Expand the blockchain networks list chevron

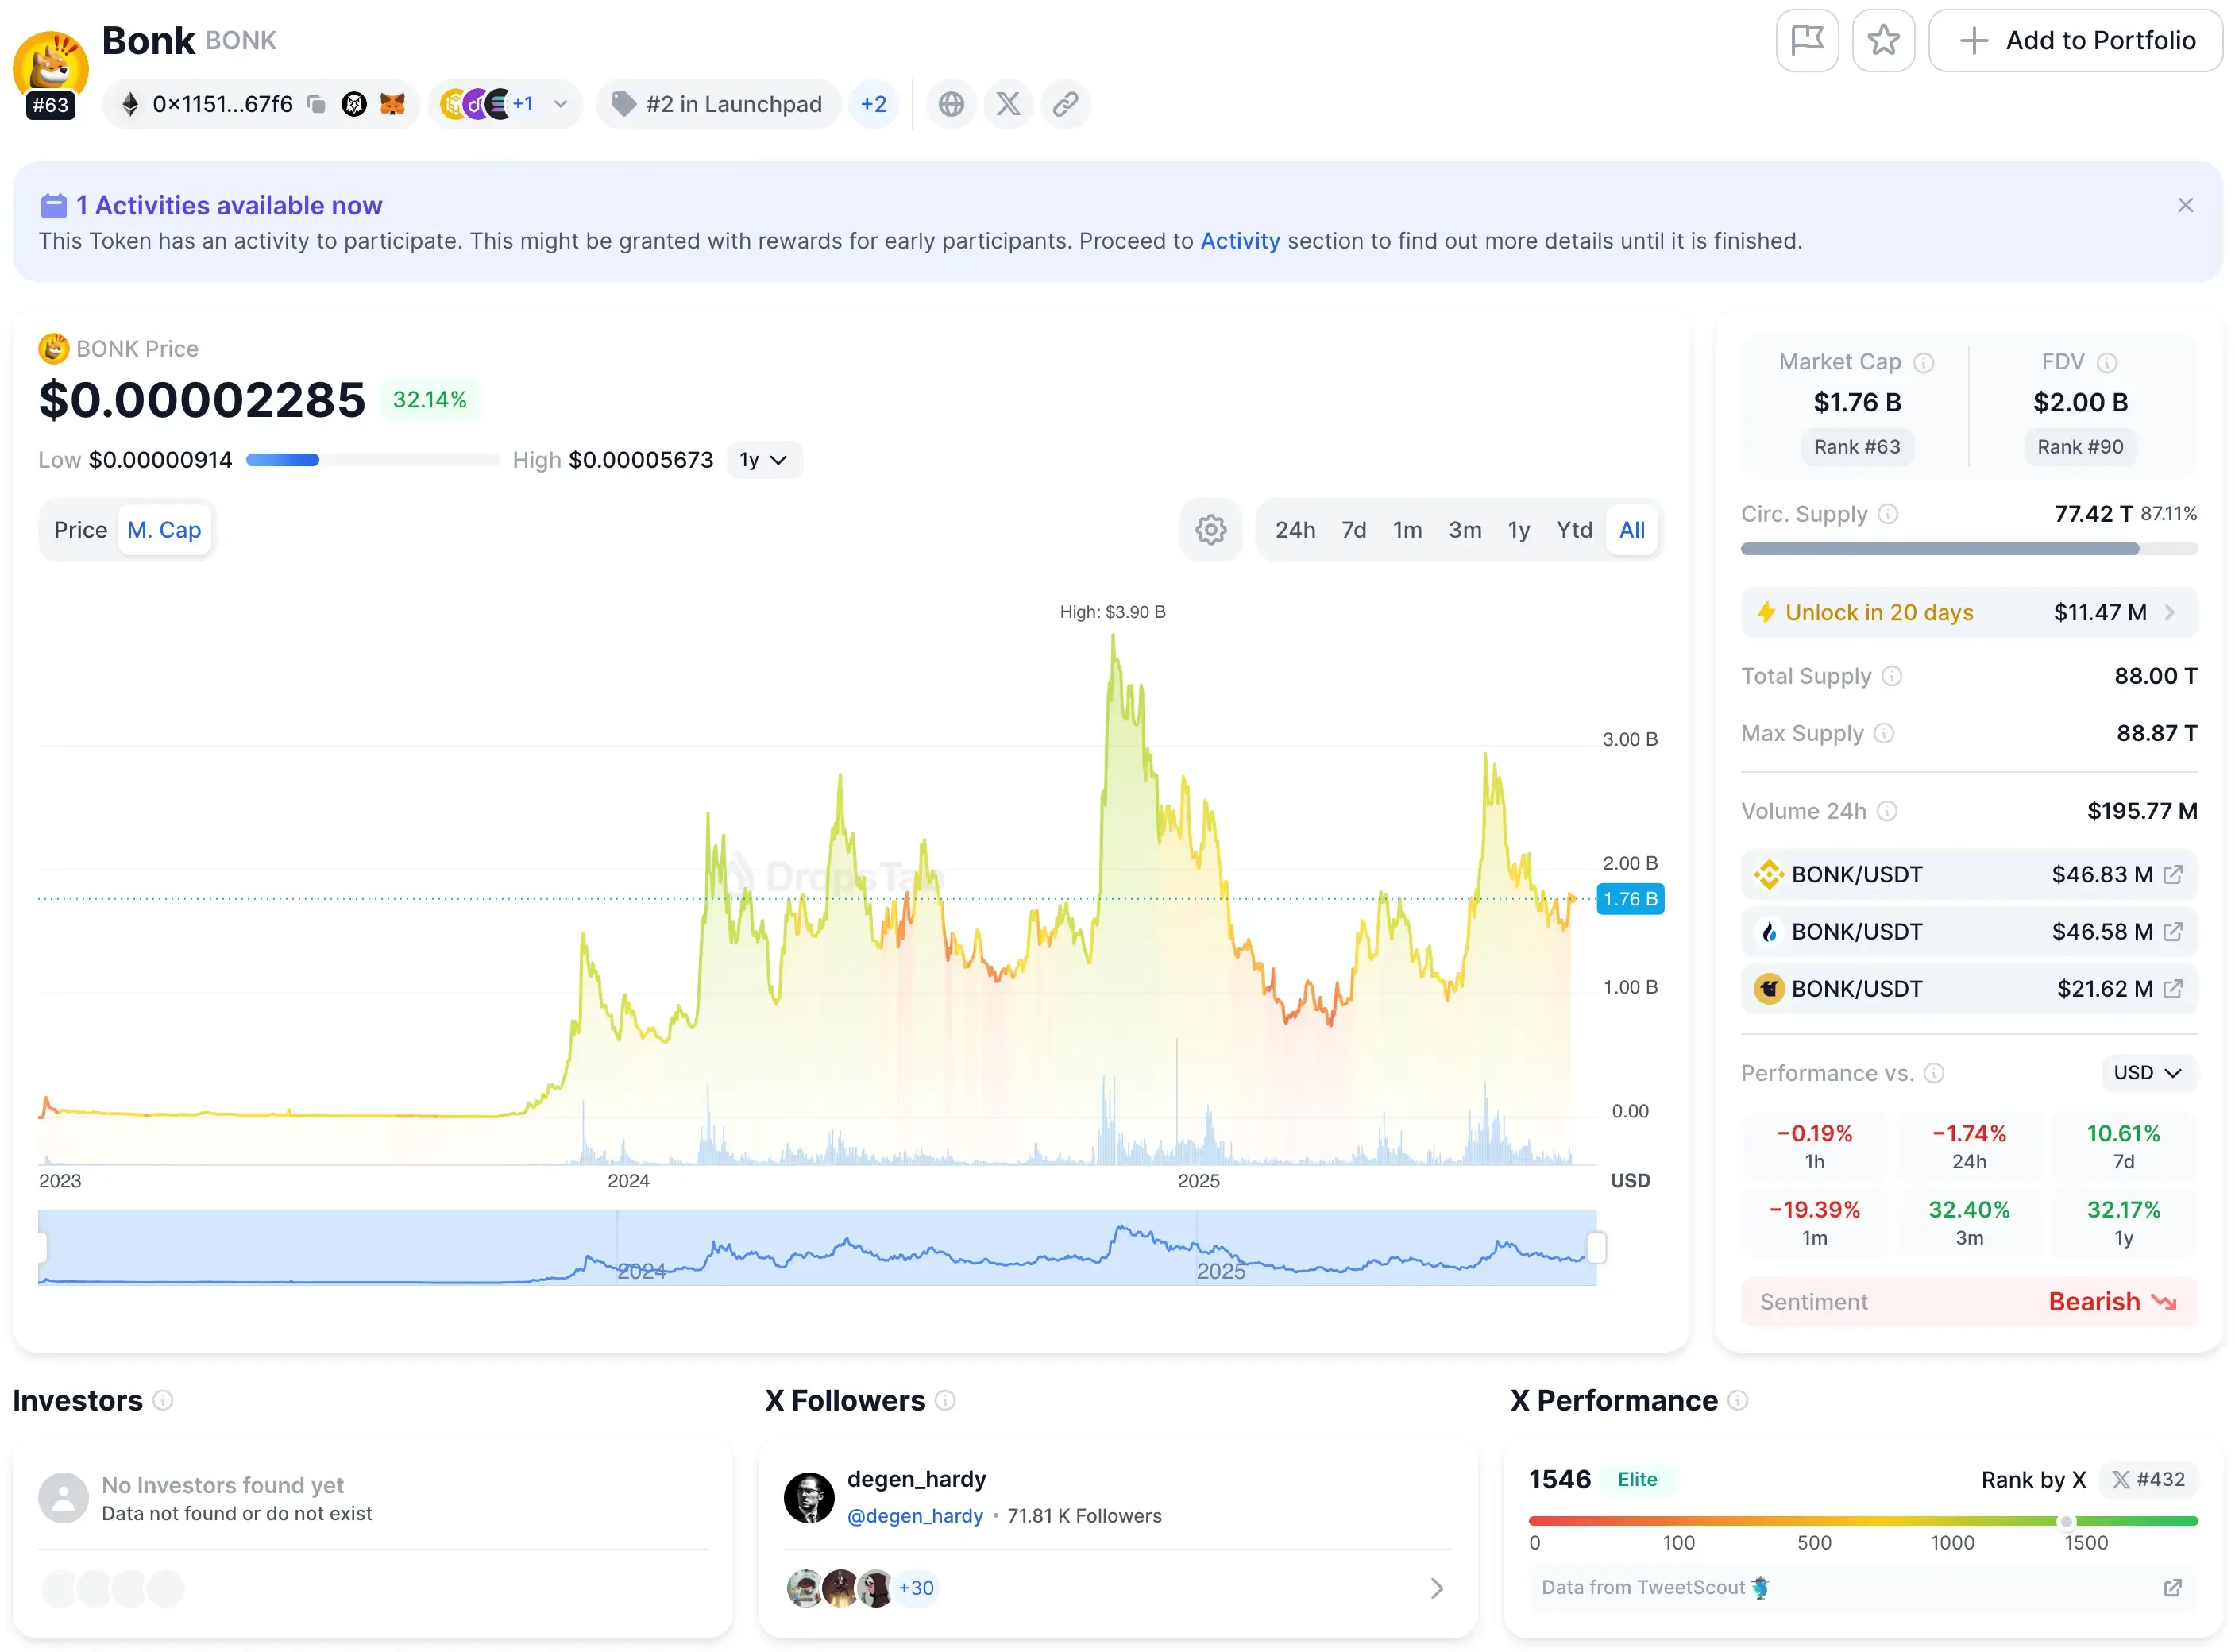tap(561, 103)
